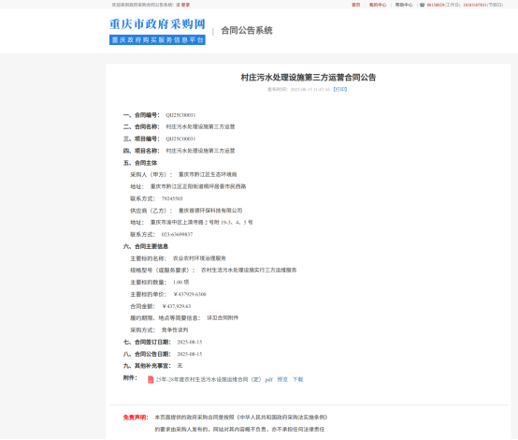
Task: Go to 首页 in top navigation
Action: [356, 5]
